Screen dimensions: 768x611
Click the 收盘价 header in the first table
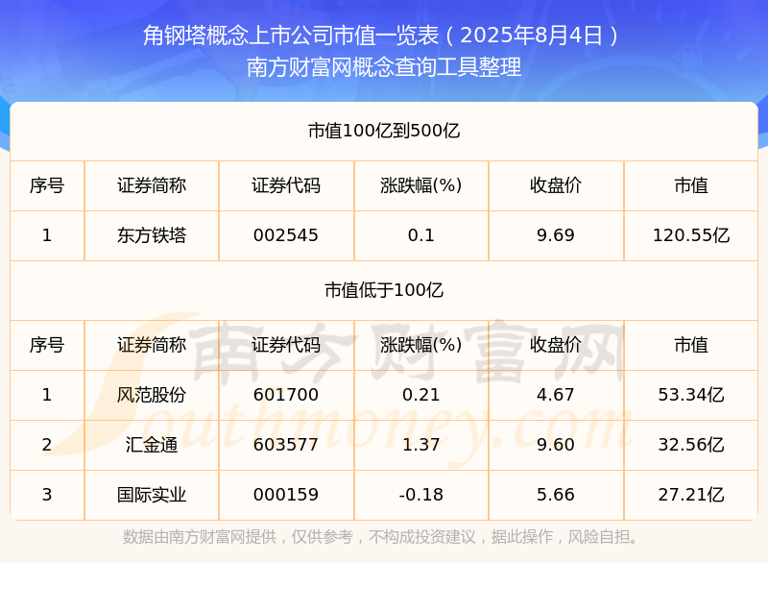tap(556, 185)
